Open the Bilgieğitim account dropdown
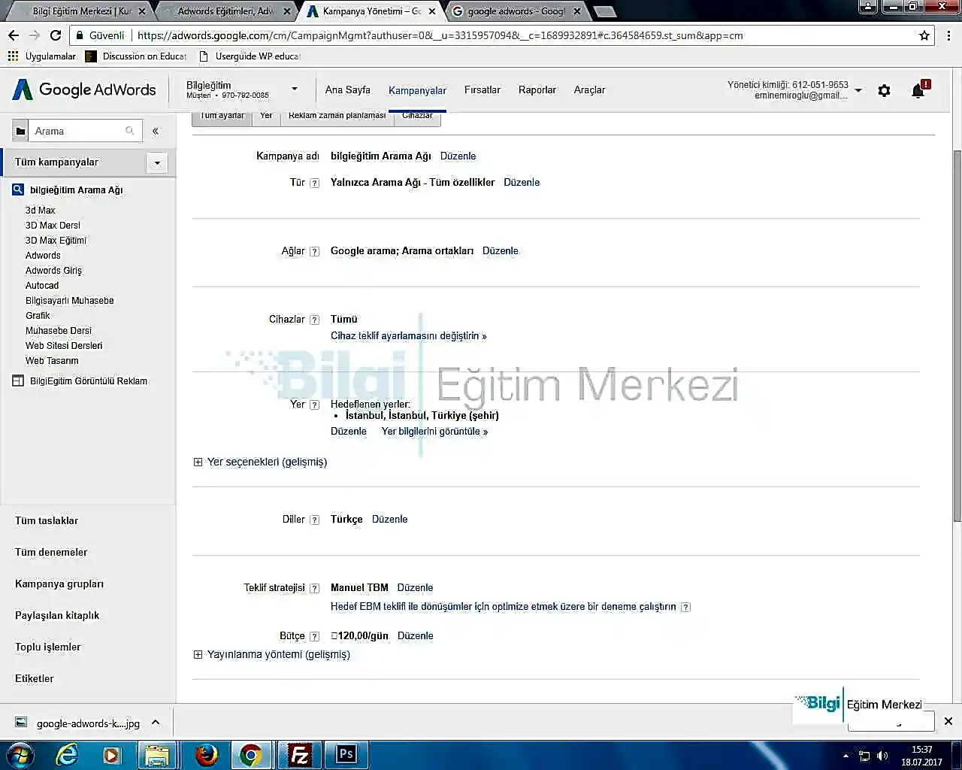Viewport: 962px width, 770px height. 295,89
